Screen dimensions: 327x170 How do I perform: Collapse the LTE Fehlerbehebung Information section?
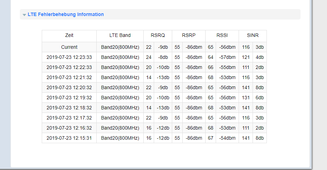[24, 15]
